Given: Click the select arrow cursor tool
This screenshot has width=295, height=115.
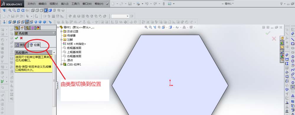Looking at the screenshot, I should [x=27, y=16].
